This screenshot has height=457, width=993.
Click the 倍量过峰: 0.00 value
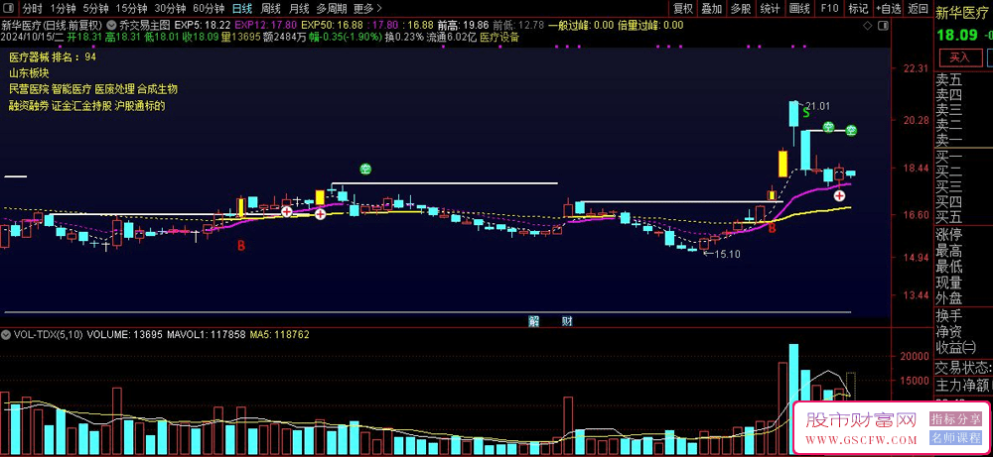[x=650, y=26]
